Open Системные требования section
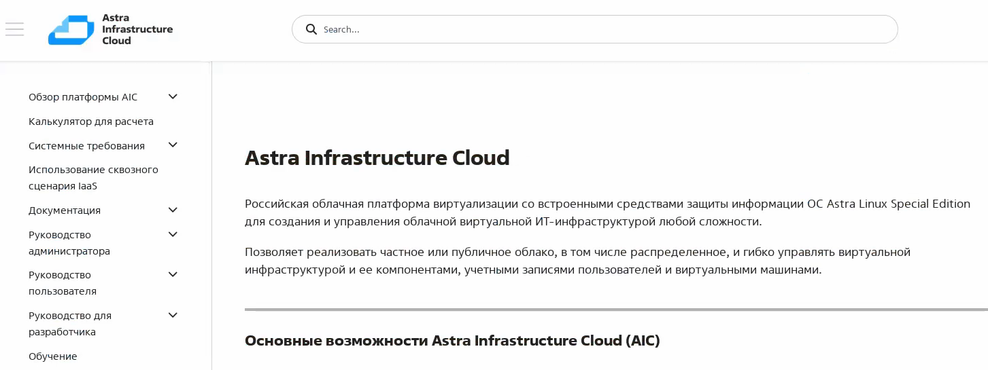The height and width of the screenshot is (370, 988). (x=86, y=146)
